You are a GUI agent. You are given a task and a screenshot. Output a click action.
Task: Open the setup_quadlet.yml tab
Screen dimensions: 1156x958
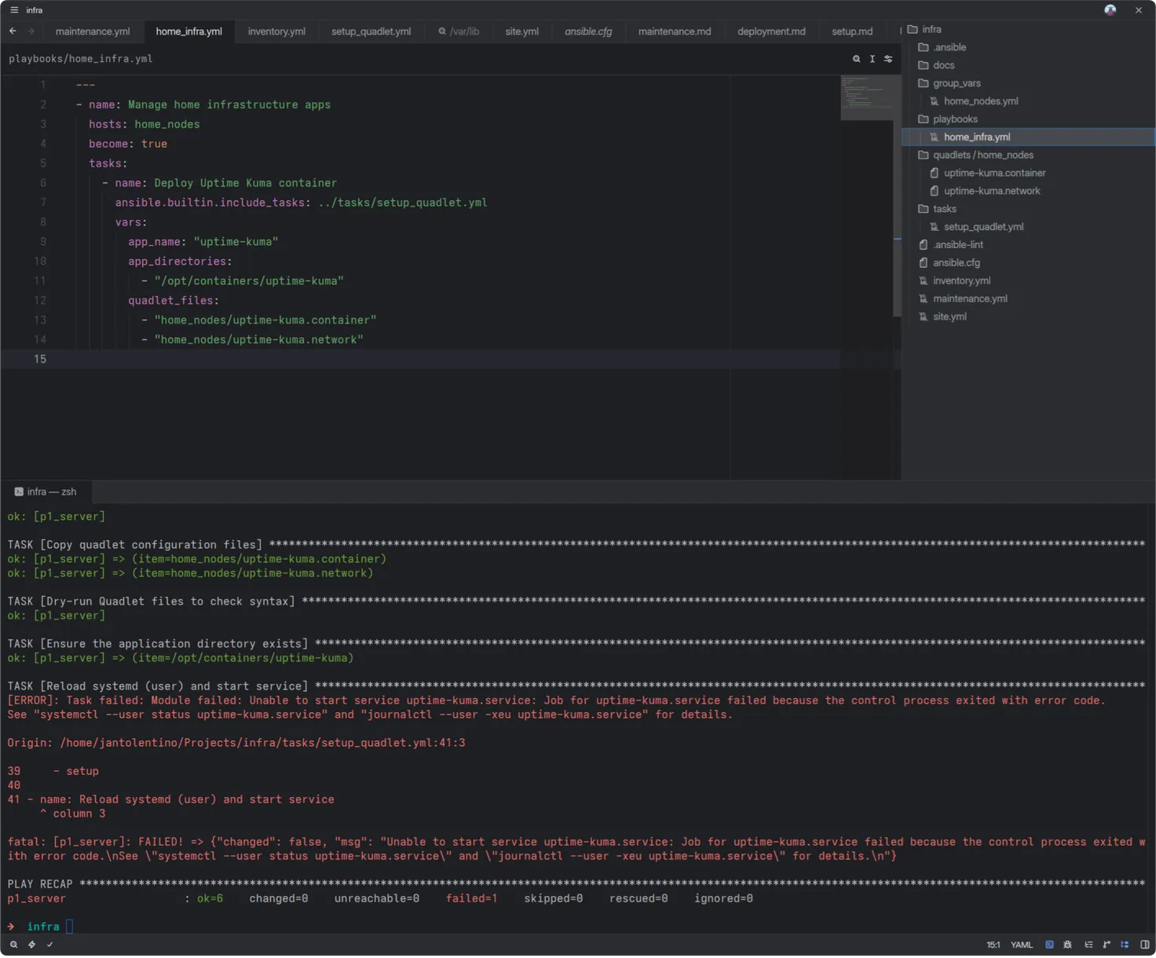tap(371, 31)
